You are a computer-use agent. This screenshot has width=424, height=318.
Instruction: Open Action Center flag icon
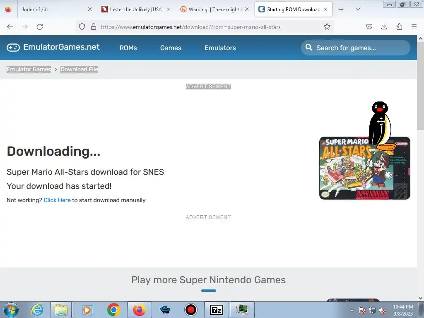[362, 310]
